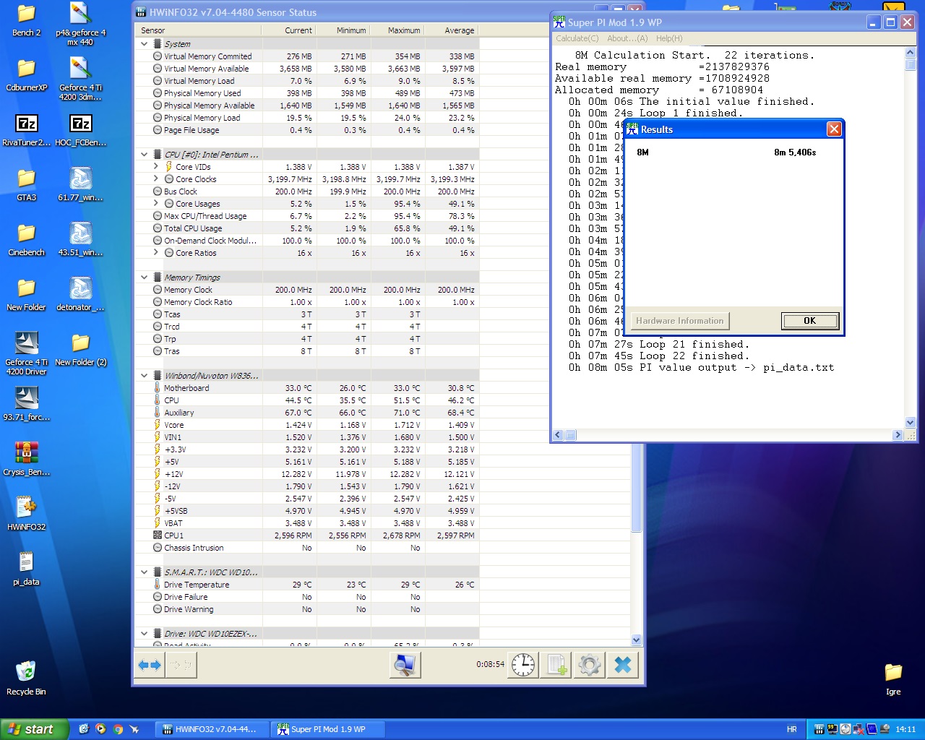This screenshot has height=740, width=925.
Task: Click the expand/shrink layout arrows button
Action: (150, 665)
